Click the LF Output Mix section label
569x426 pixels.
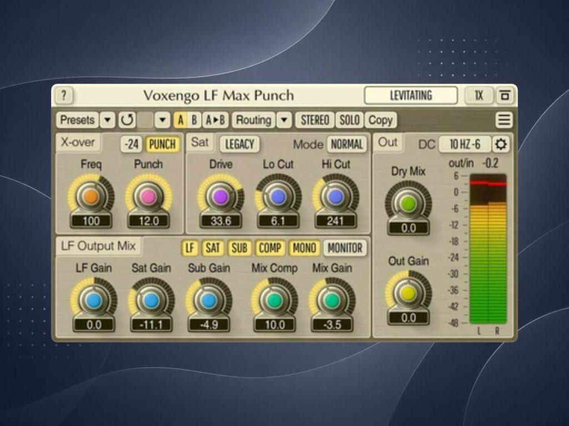[x=98, y=246]
